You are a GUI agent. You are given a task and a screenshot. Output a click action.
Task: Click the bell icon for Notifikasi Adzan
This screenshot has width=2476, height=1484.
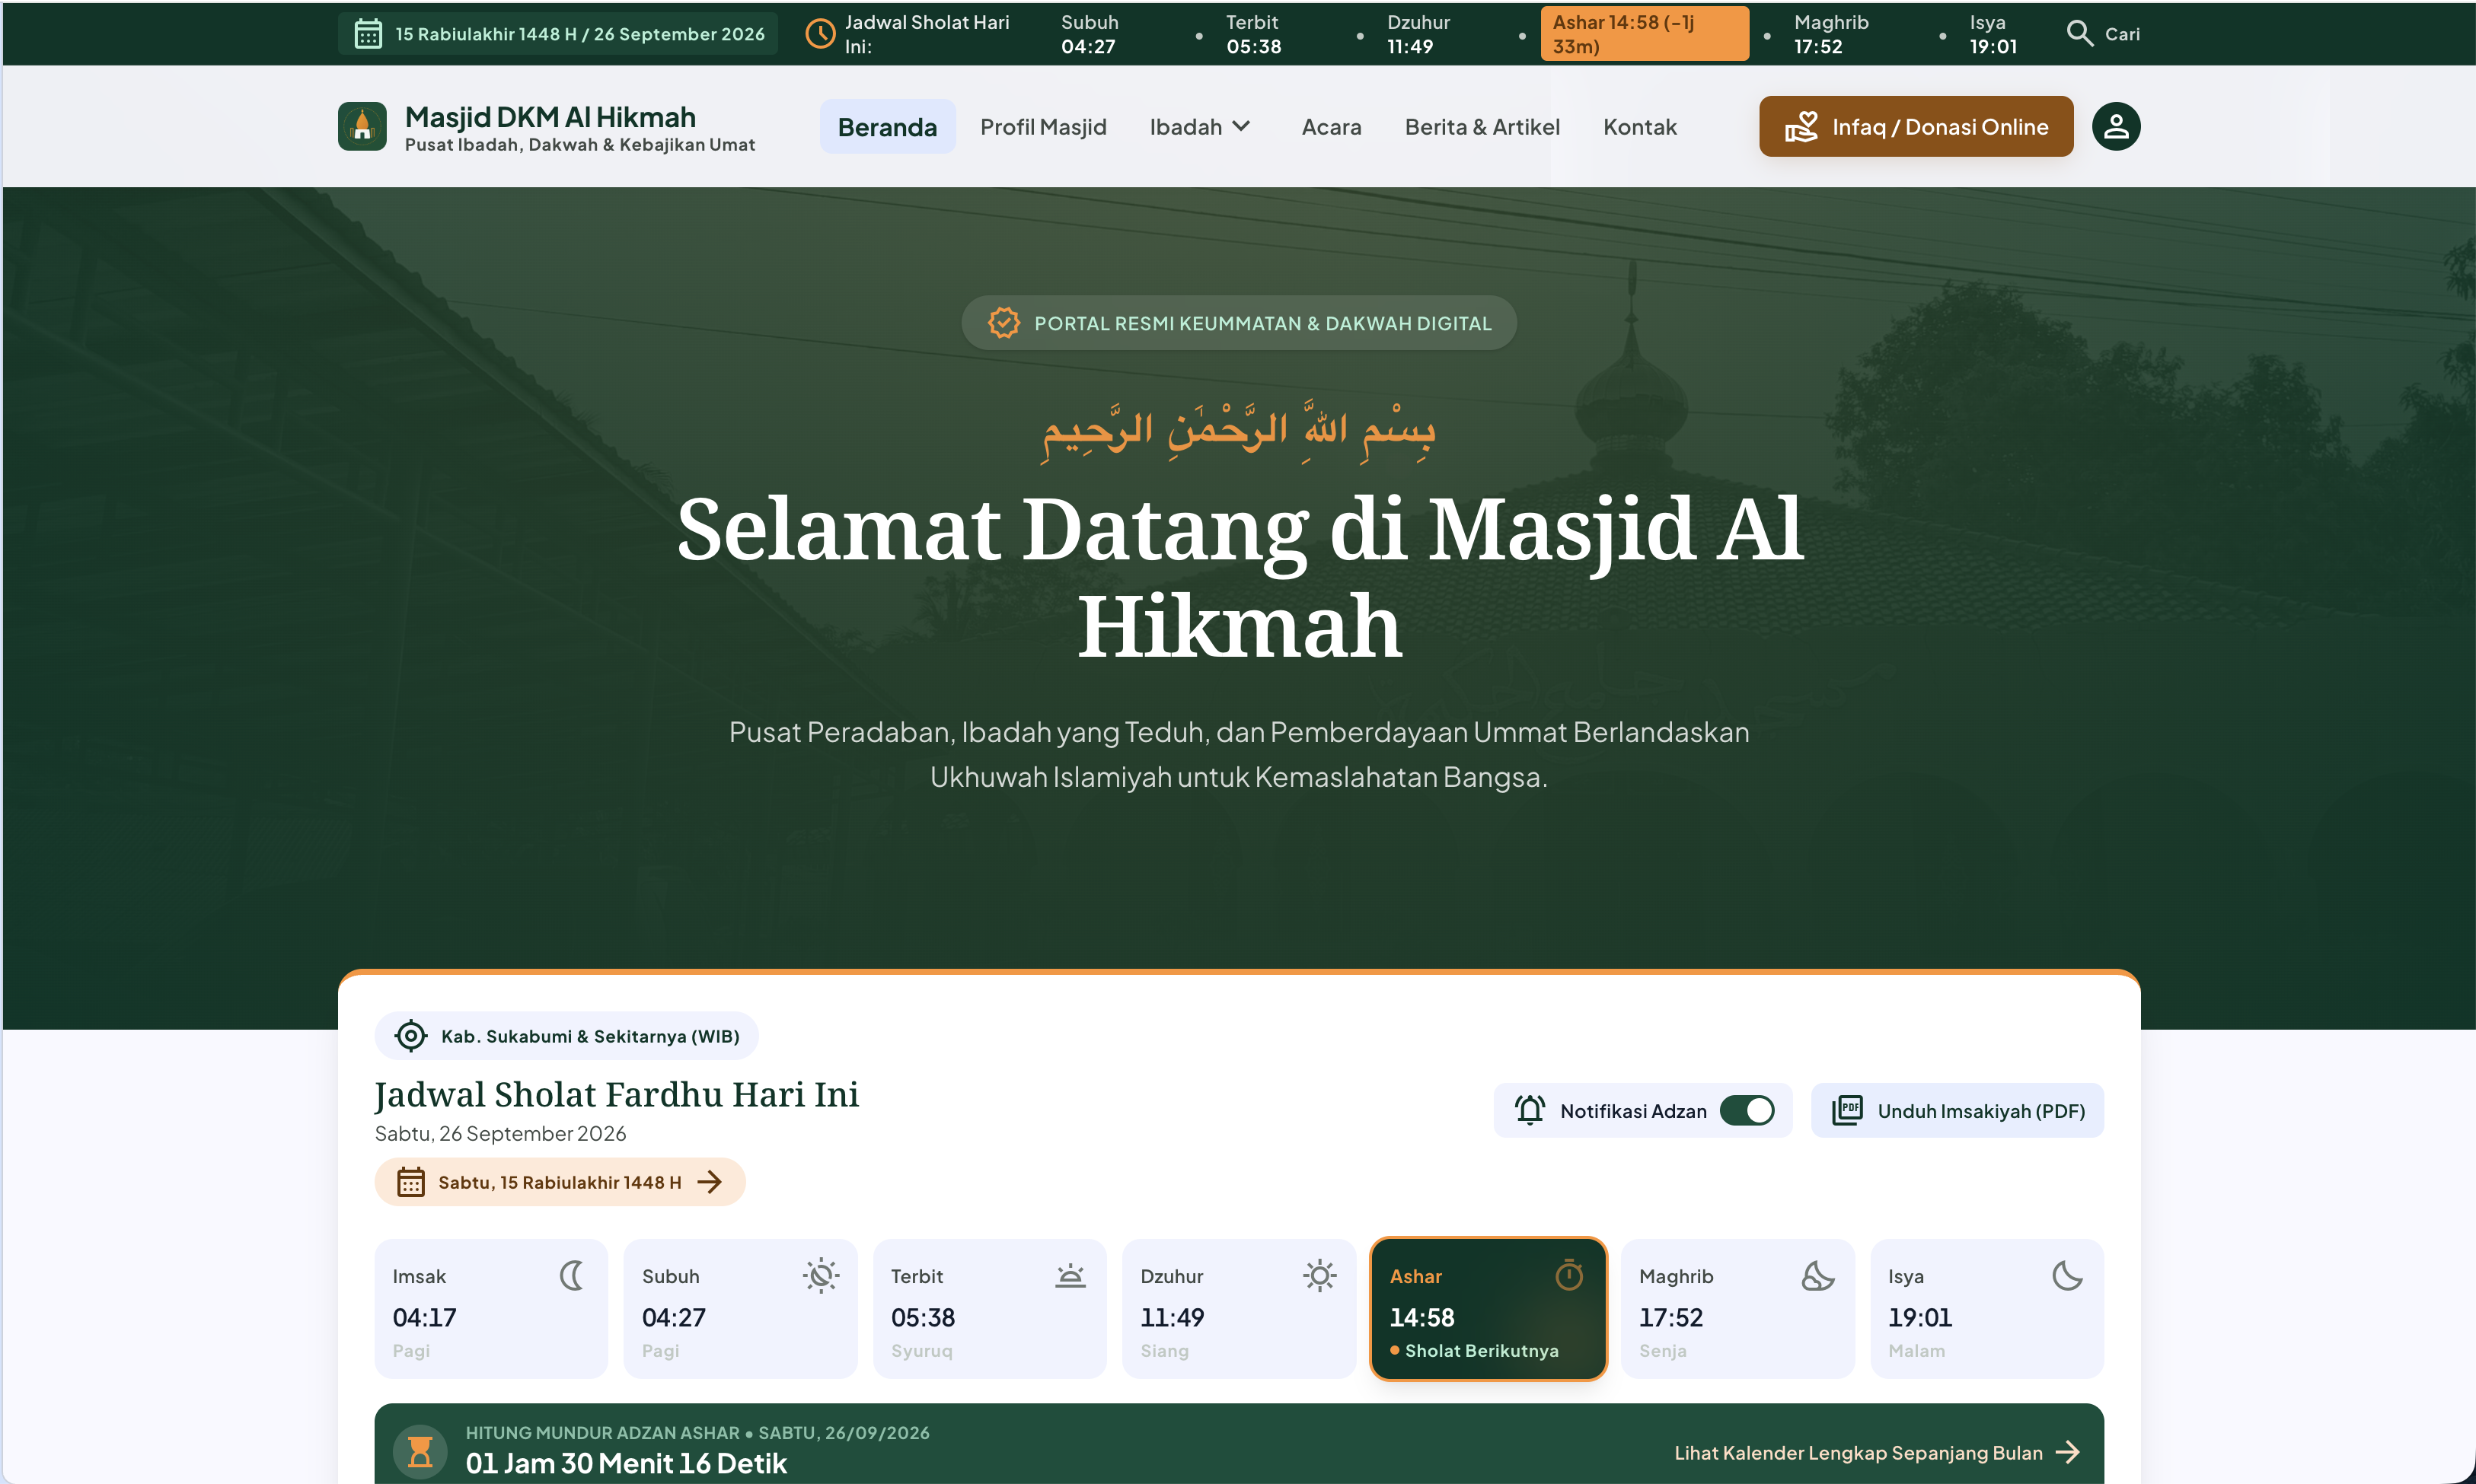tap(1530, 1110)
